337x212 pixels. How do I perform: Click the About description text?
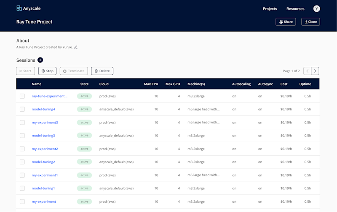point(45,47)
